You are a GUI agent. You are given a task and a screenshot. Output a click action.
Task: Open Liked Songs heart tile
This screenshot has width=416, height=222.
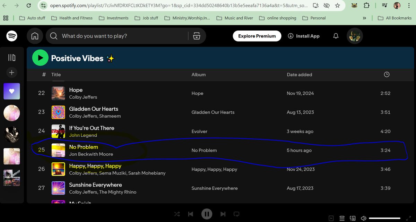point(12,91)
